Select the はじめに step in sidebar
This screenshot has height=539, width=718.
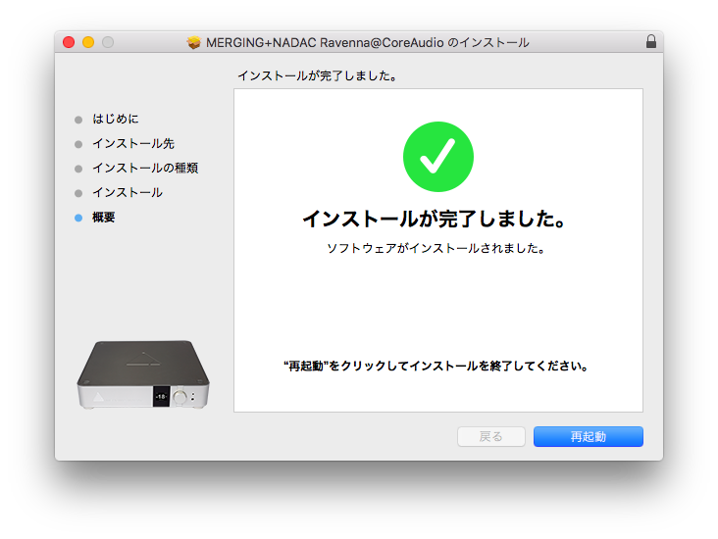pyautogui.click(x=116, y=119)
